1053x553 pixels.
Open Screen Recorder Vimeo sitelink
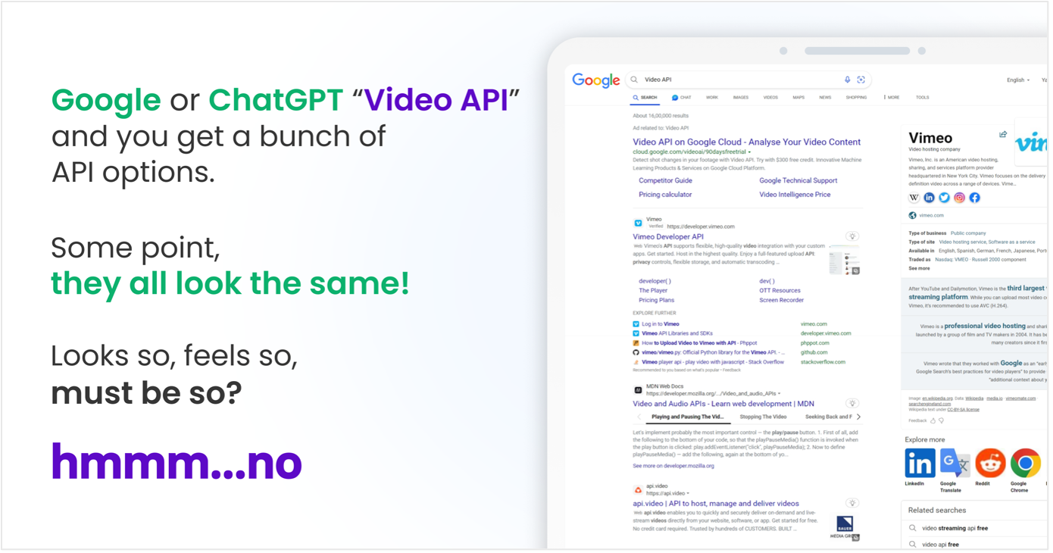click(781, 300)
